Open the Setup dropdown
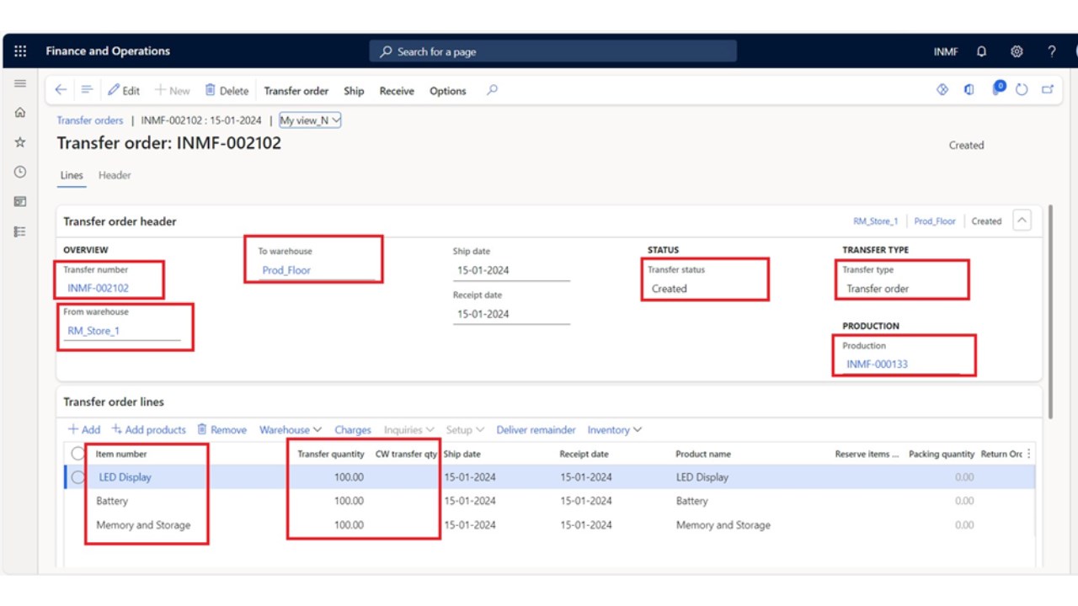This screenshot has height=606, width=1078. click(x=466, y=429)
